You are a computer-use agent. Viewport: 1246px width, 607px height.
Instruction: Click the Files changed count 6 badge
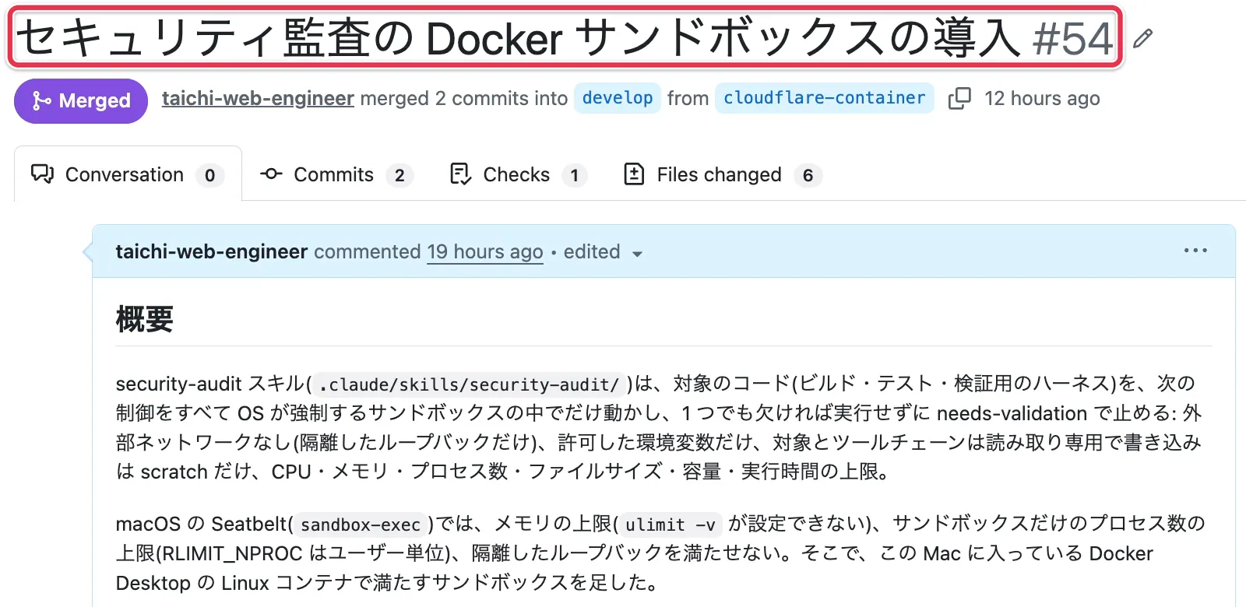[808, 175]
